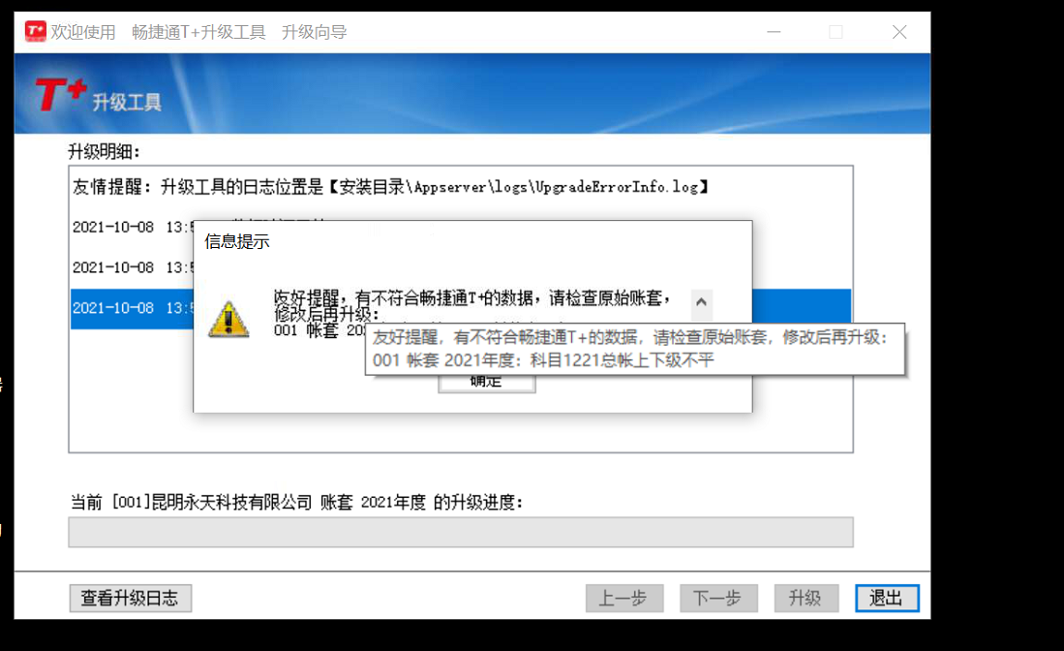The image size is (1064, 651).
Task: Click the T+ app icon in title bar
Action: 35,31
